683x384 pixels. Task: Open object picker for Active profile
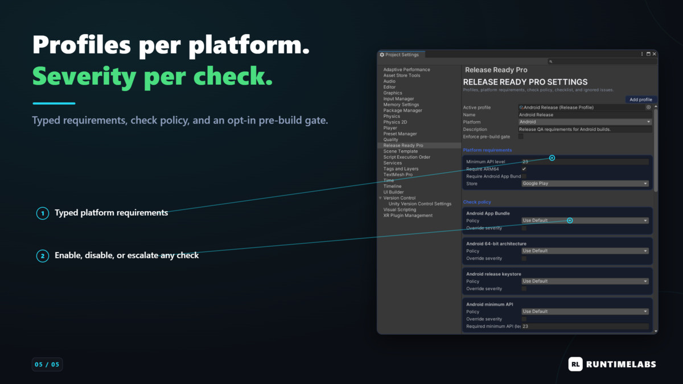(x=648, y=107)
